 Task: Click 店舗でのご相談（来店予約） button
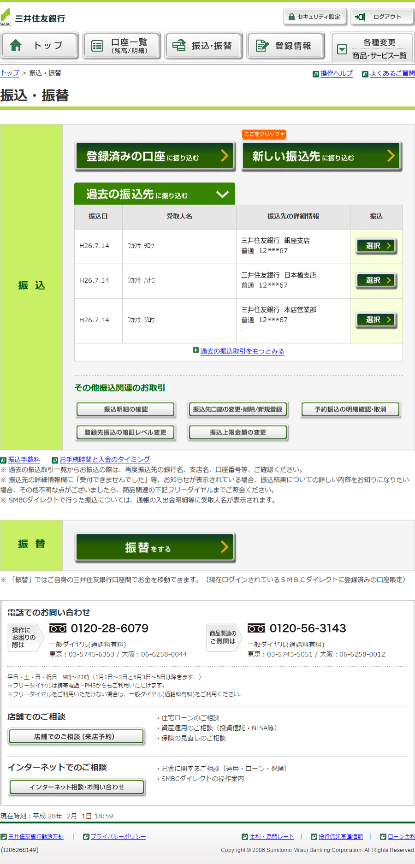(77, 737)
